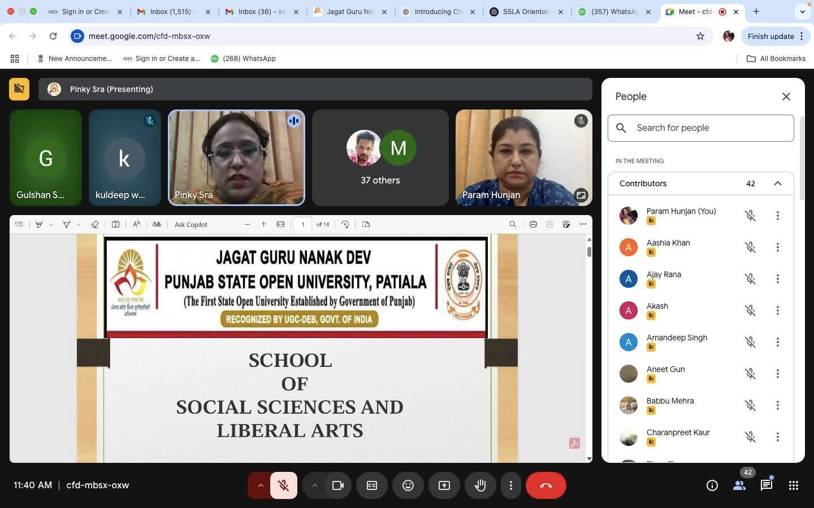Screen dimensions: 814x508
Task: Click the 37 others tile
Action: point(380,157)
